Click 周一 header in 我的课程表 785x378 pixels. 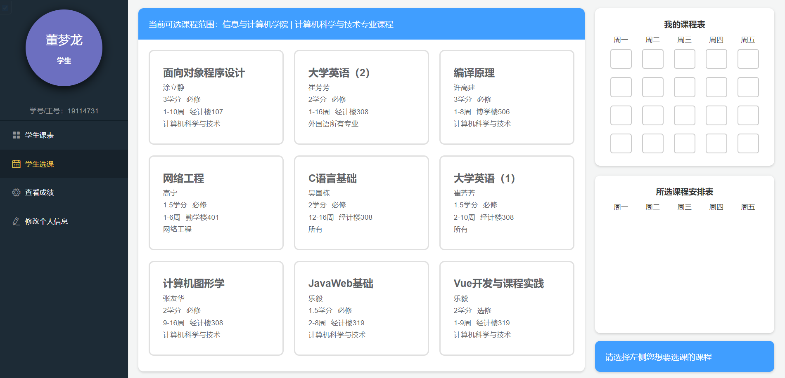click(x=621, y=40)
